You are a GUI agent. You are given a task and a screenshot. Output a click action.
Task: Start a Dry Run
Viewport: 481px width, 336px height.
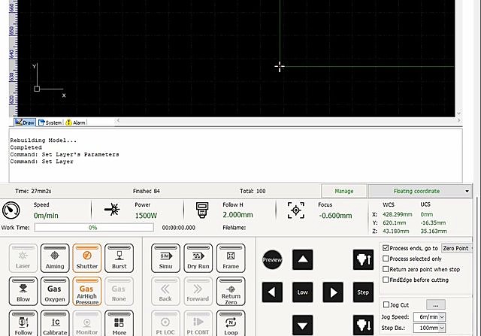pos(198,258)
